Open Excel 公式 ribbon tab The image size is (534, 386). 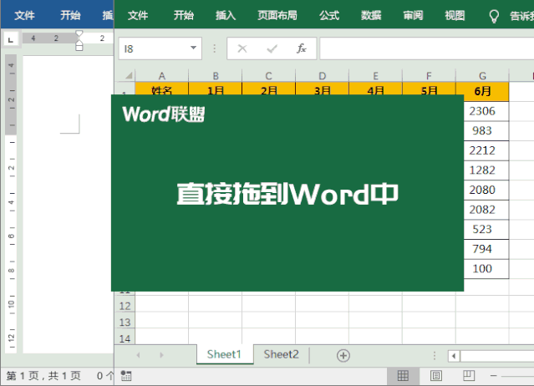click(328, 15)
